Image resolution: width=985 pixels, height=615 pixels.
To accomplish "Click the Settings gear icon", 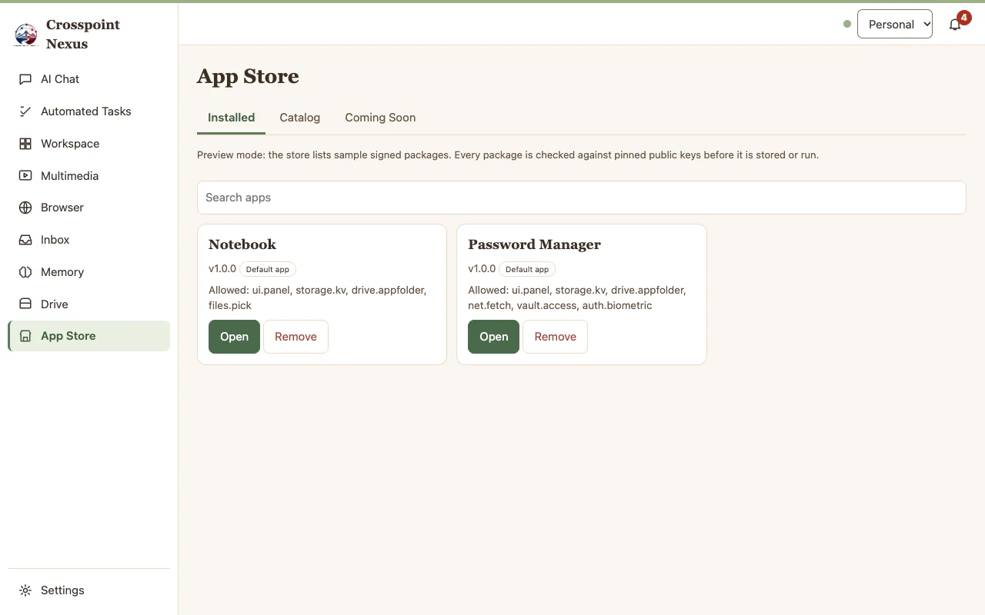I will [x=25, y=590].
